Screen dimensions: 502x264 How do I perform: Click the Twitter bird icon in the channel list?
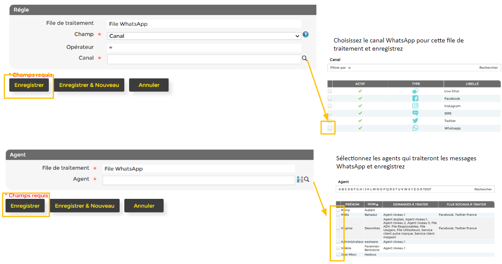415,121
